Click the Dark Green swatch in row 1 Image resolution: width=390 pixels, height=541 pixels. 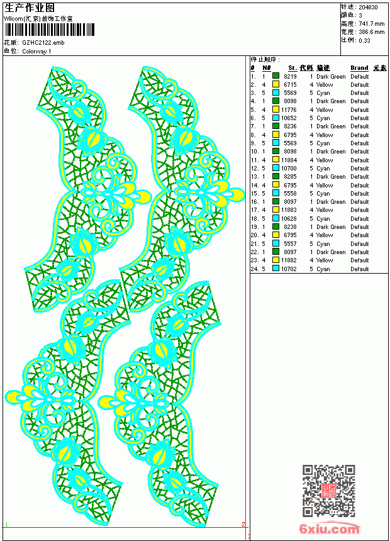click(x=276, y=76)
